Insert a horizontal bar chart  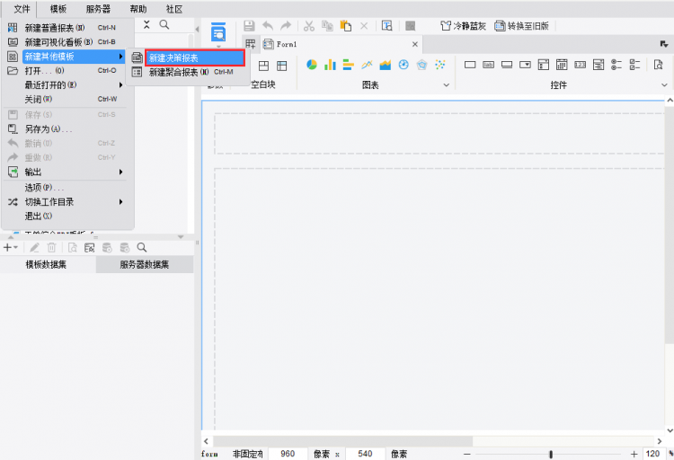pos(348,65)
